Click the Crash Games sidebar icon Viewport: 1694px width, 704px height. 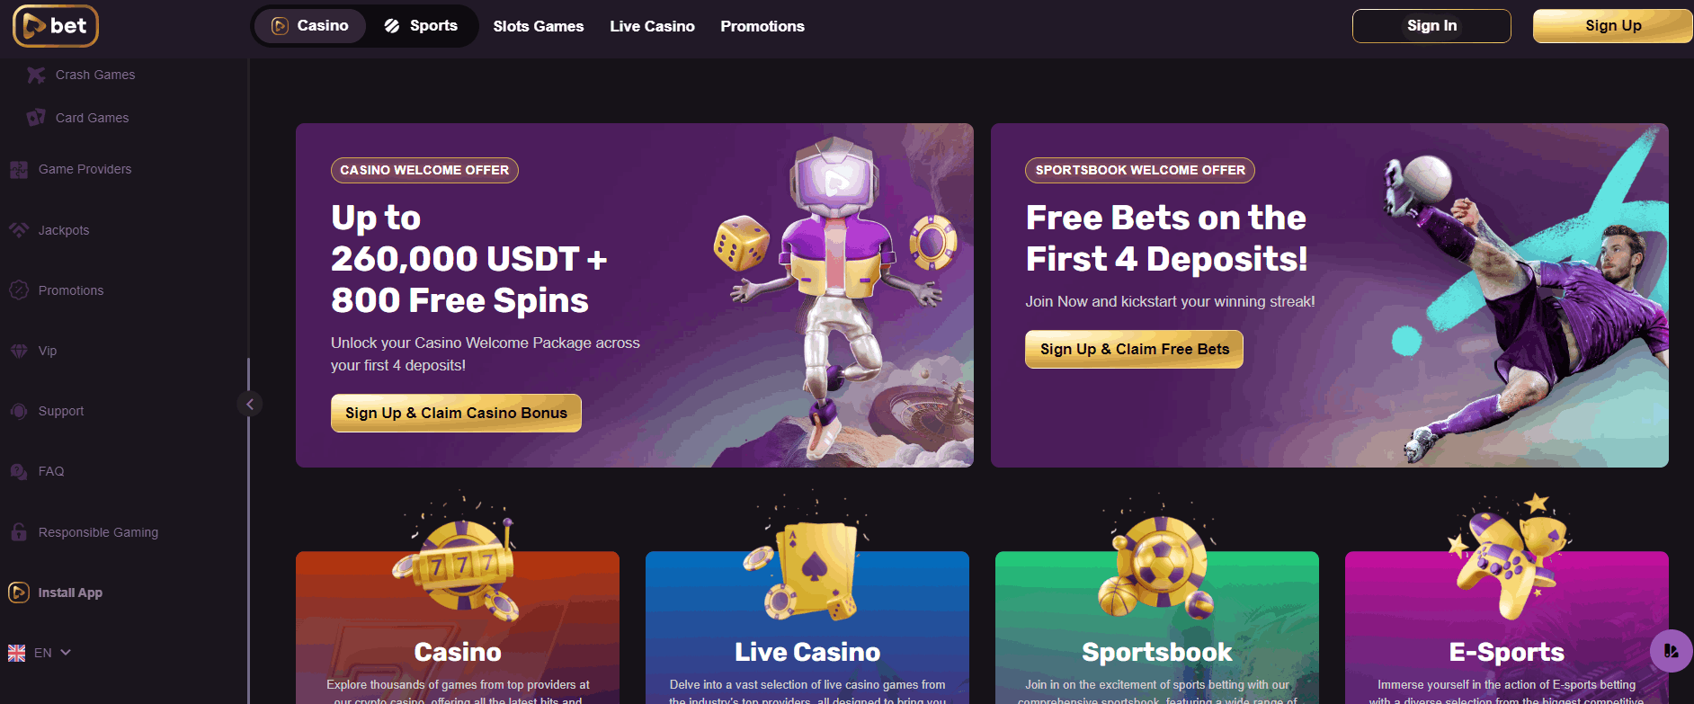point(36,75)
